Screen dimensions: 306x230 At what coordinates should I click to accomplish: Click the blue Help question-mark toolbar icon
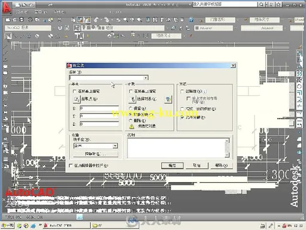coord(191,20)
